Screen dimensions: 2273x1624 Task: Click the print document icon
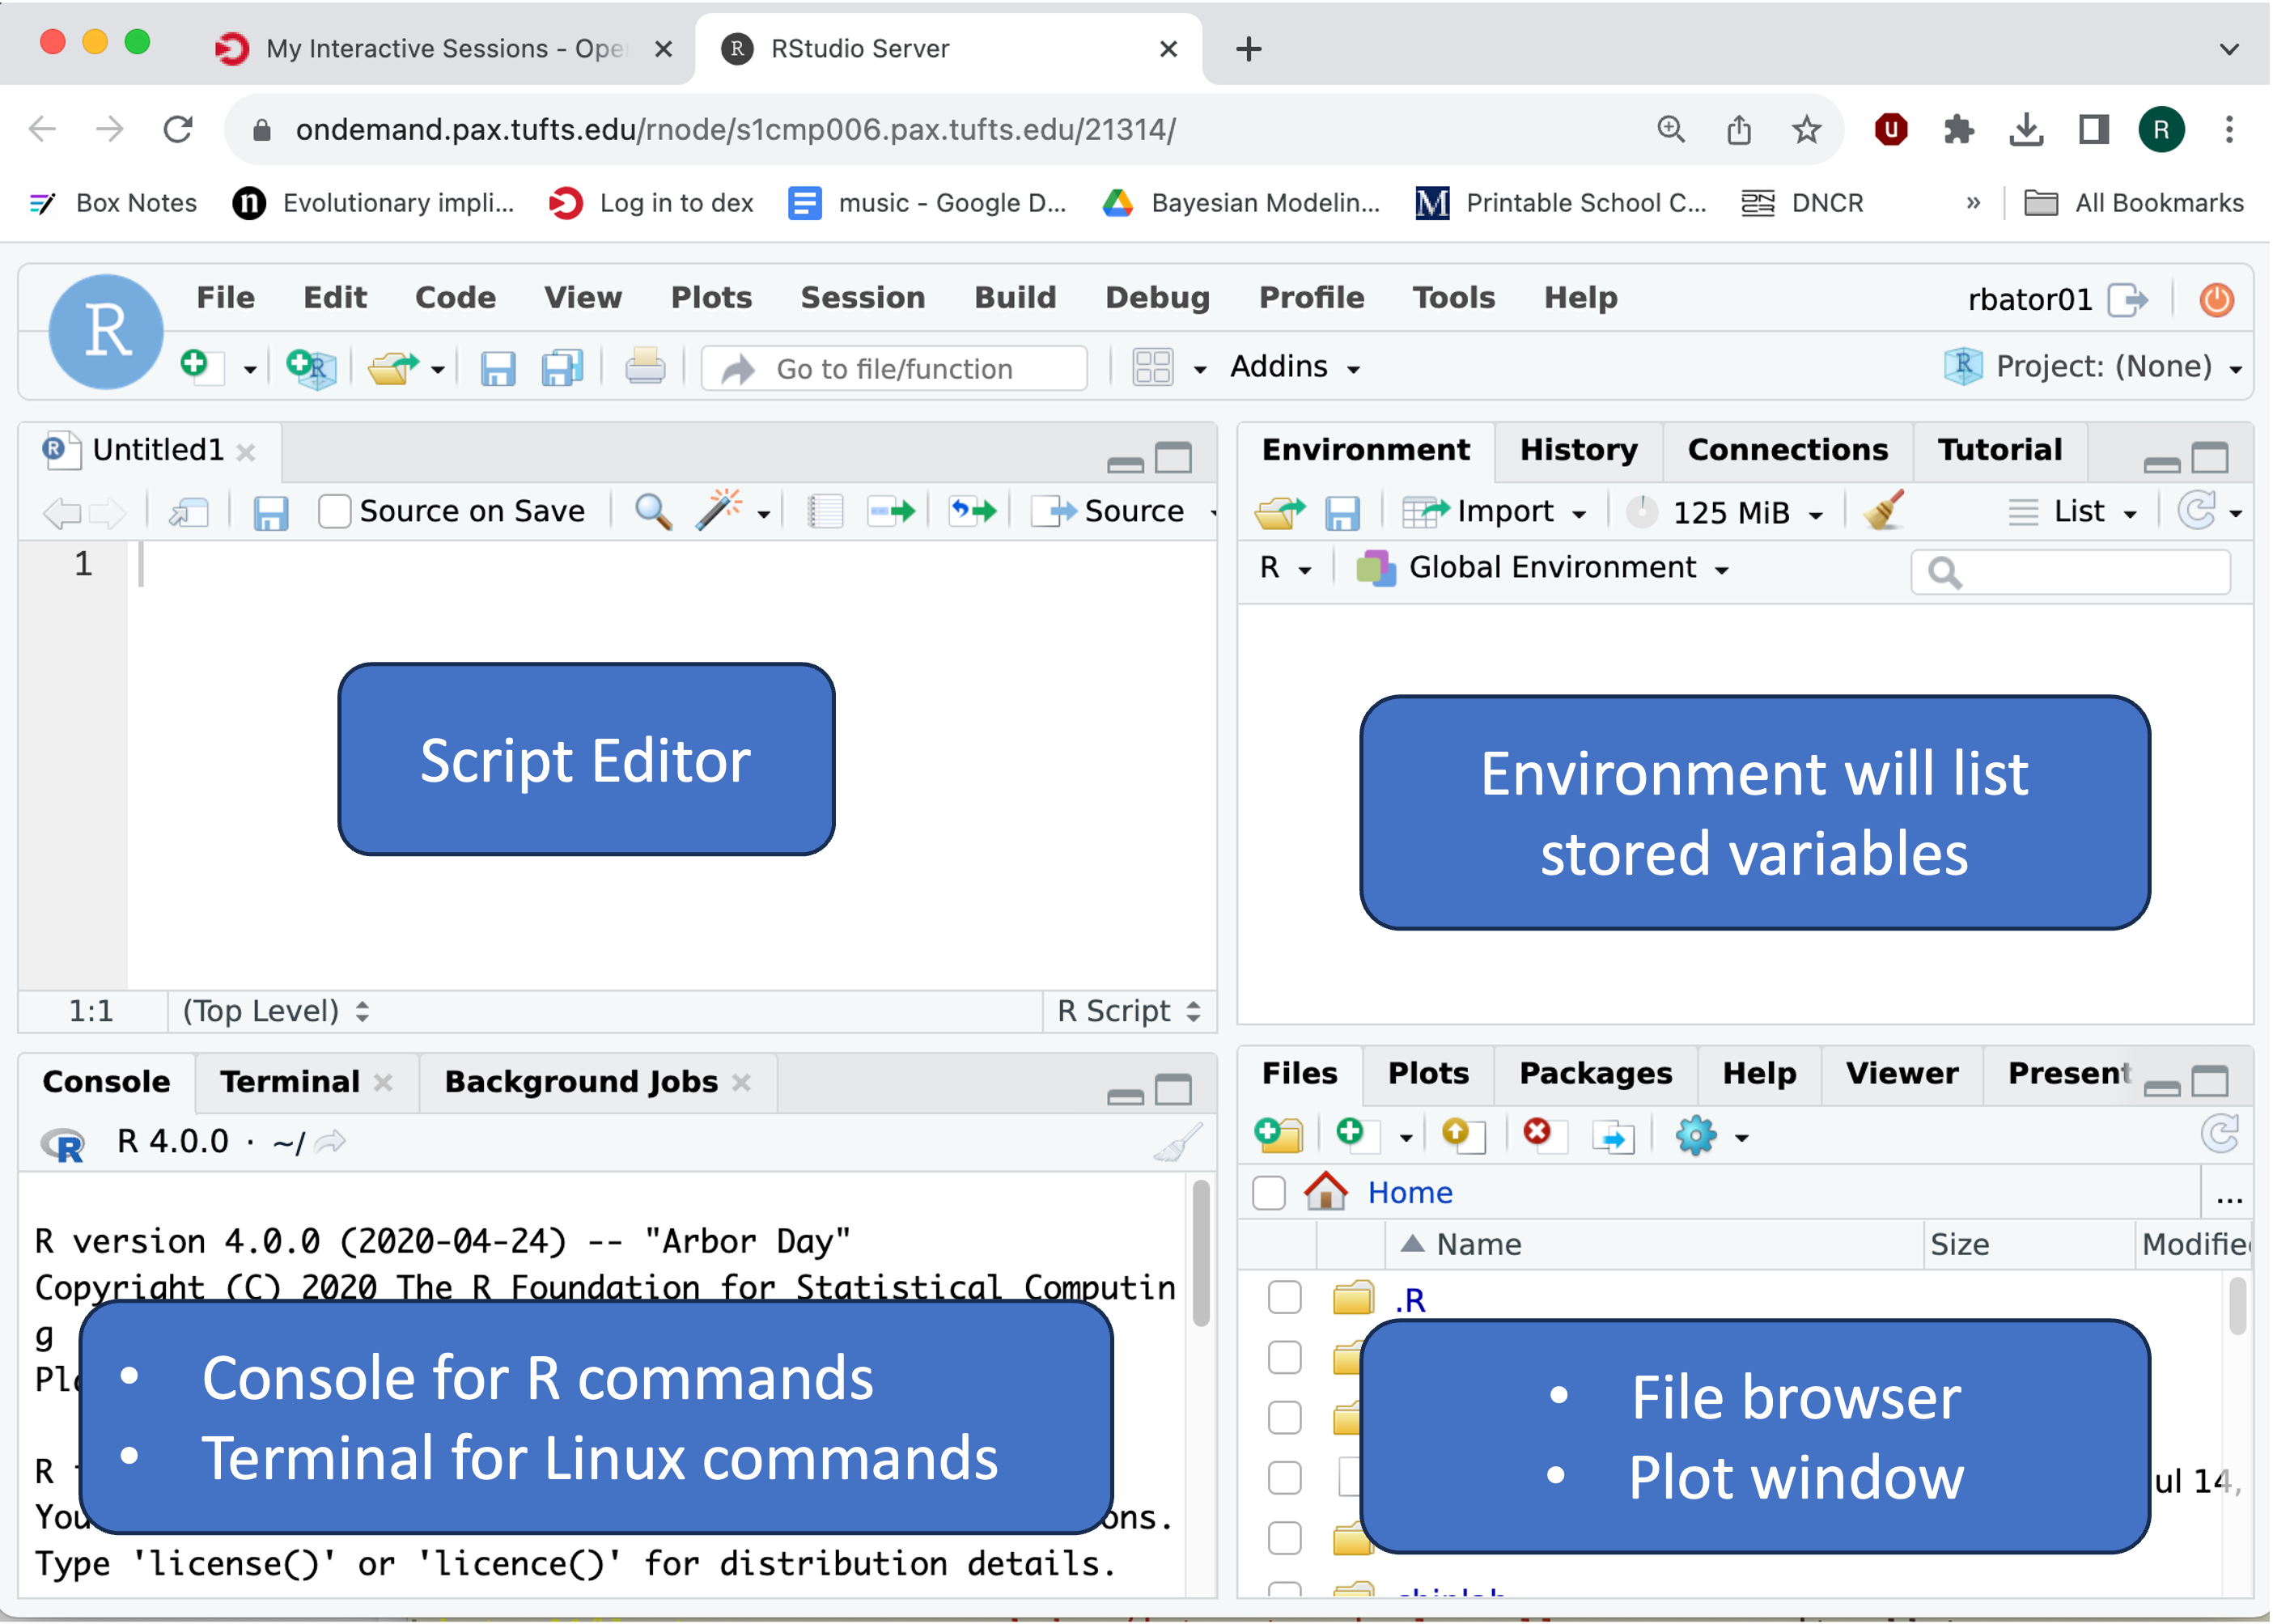coord(645,368)
